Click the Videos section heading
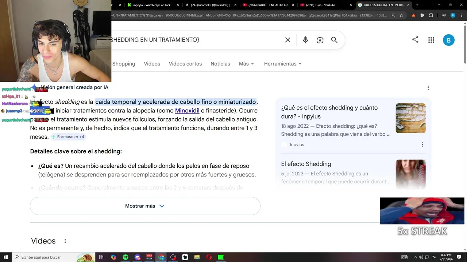The width and height of the screenshot is (467, 262). click(x=43, y=241)
